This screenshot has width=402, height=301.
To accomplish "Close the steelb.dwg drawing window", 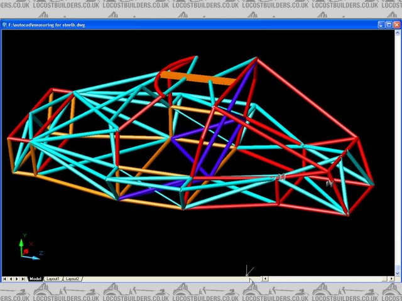I will click(396, 25).
